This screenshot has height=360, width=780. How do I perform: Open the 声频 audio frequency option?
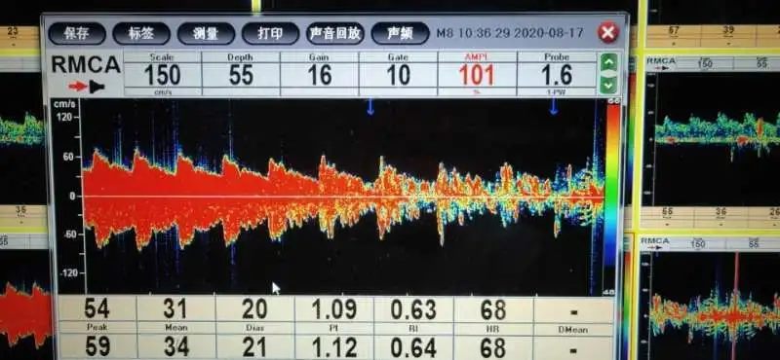click(400, 33)
